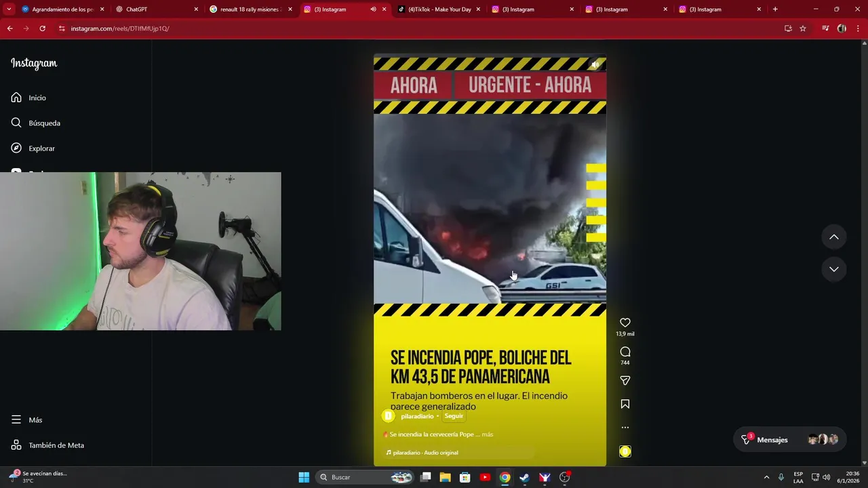This screenshot has height=488, width=868.
Task: Bookmark this page with star icon
Action: click(x=803, y=28)
